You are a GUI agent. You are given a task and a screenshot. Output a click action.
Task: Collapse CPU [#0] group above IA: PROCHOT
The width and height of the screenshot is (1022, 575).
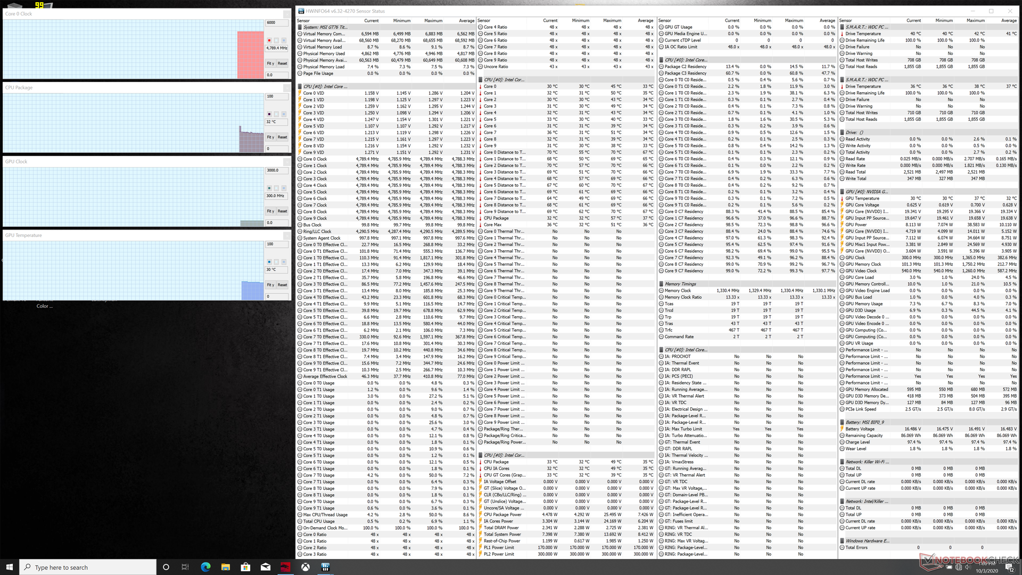click(x=662, y=350)
